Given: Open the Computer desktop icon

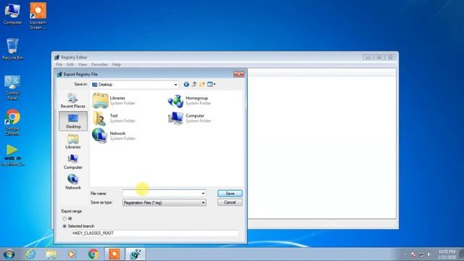Looking at the screenshot, I should [12, 14].
